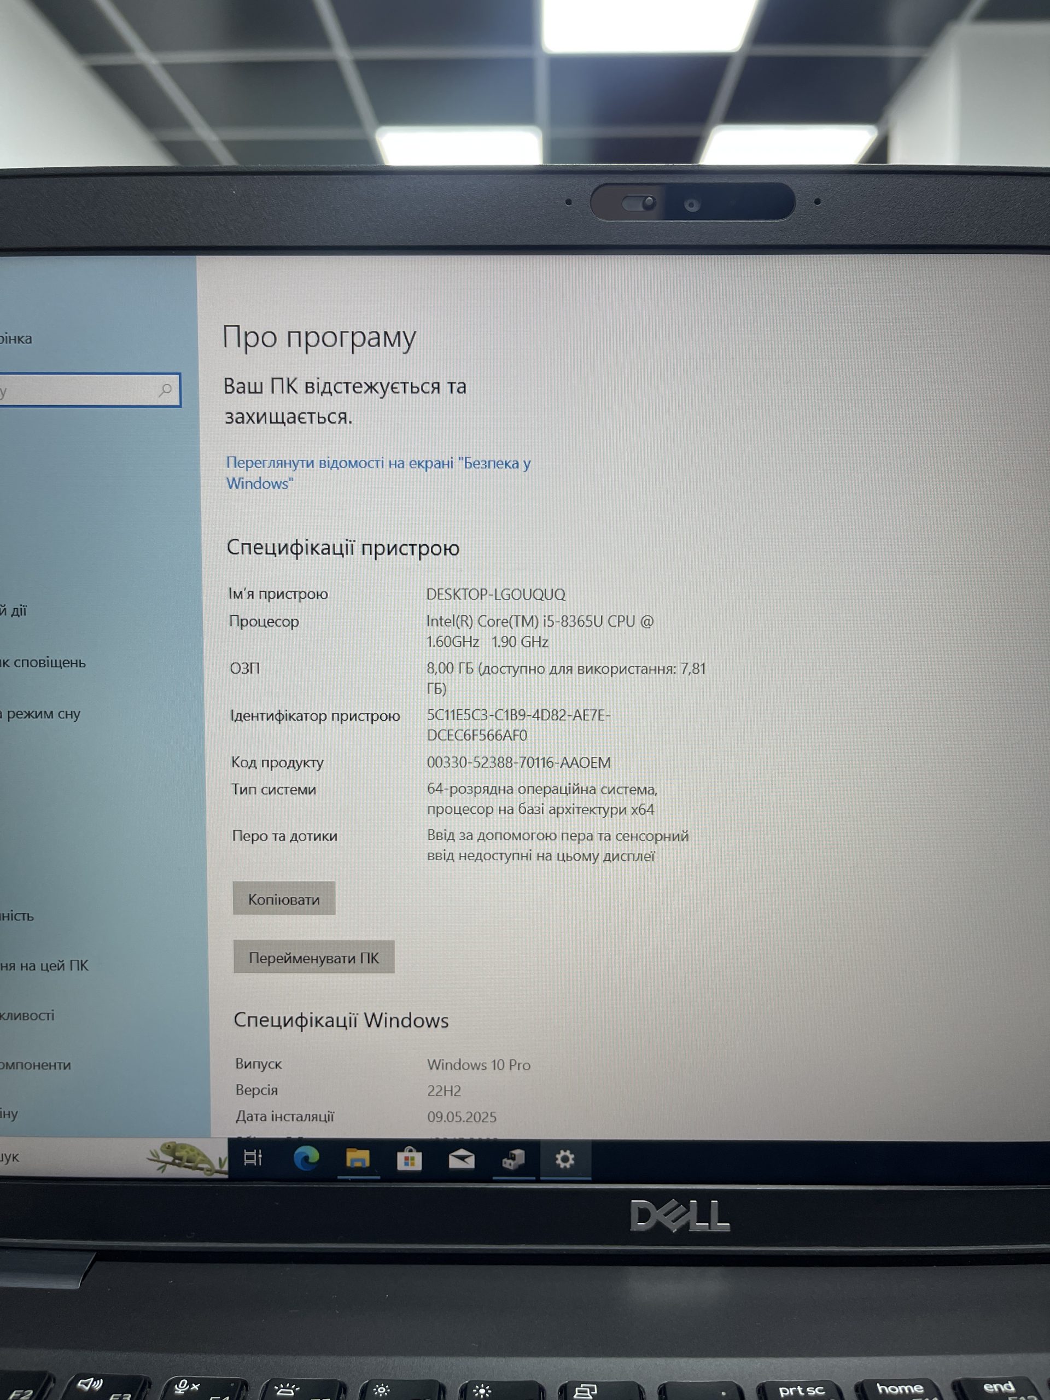Select the sidebar item ending "омпоненти"
Viewport: 1050px width, 1400px height.
[36, 1065]
